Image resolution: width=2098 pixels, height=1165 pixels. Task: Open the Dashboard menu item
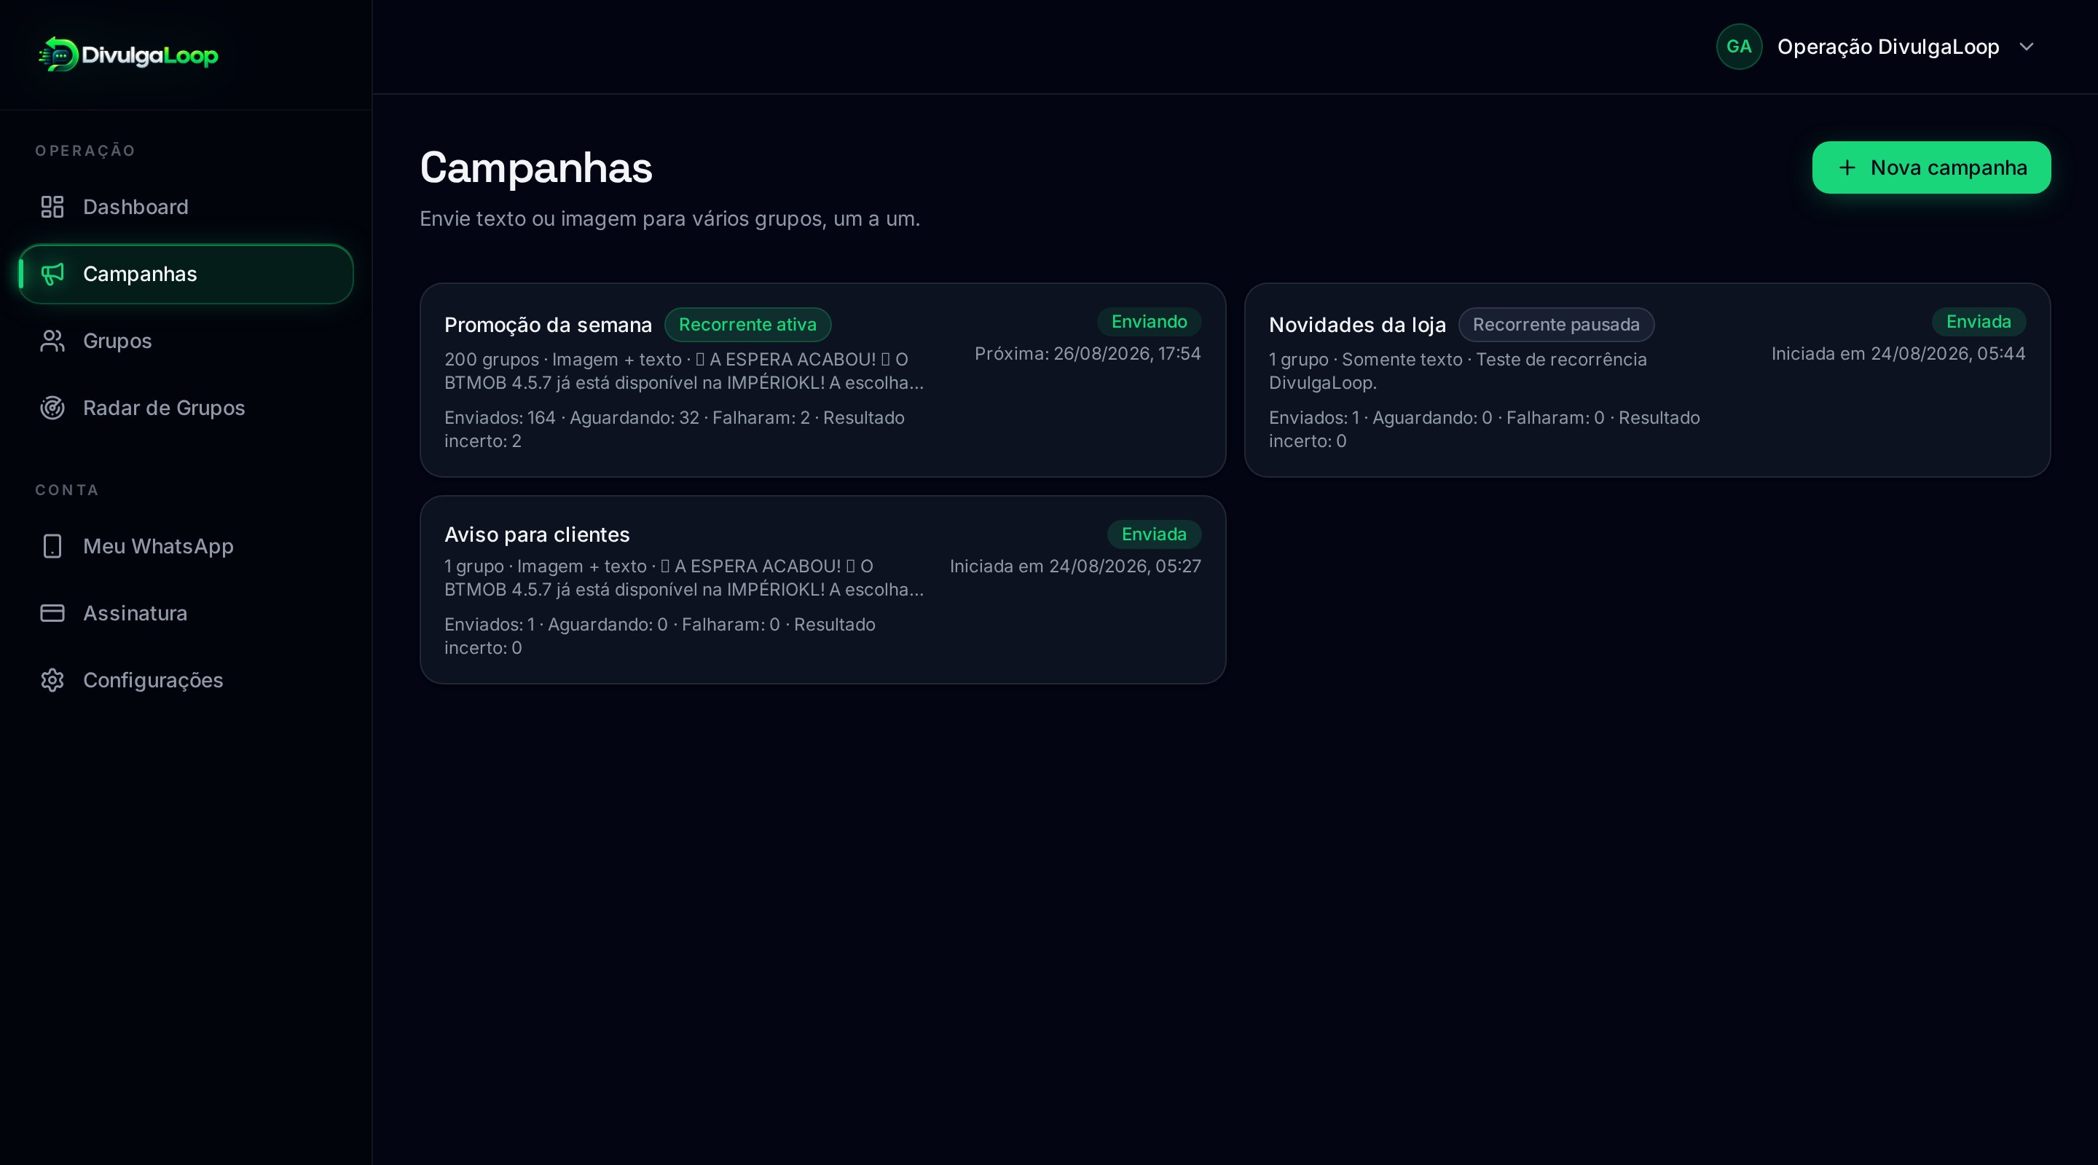pos(186,207)
